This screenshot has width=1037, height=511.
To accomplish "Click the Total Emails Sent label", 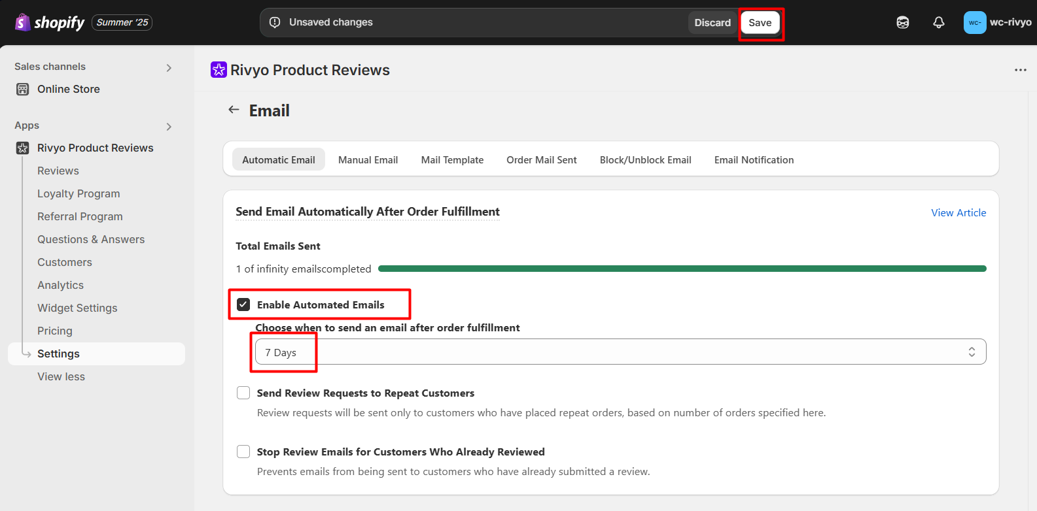I will (278, 246).
